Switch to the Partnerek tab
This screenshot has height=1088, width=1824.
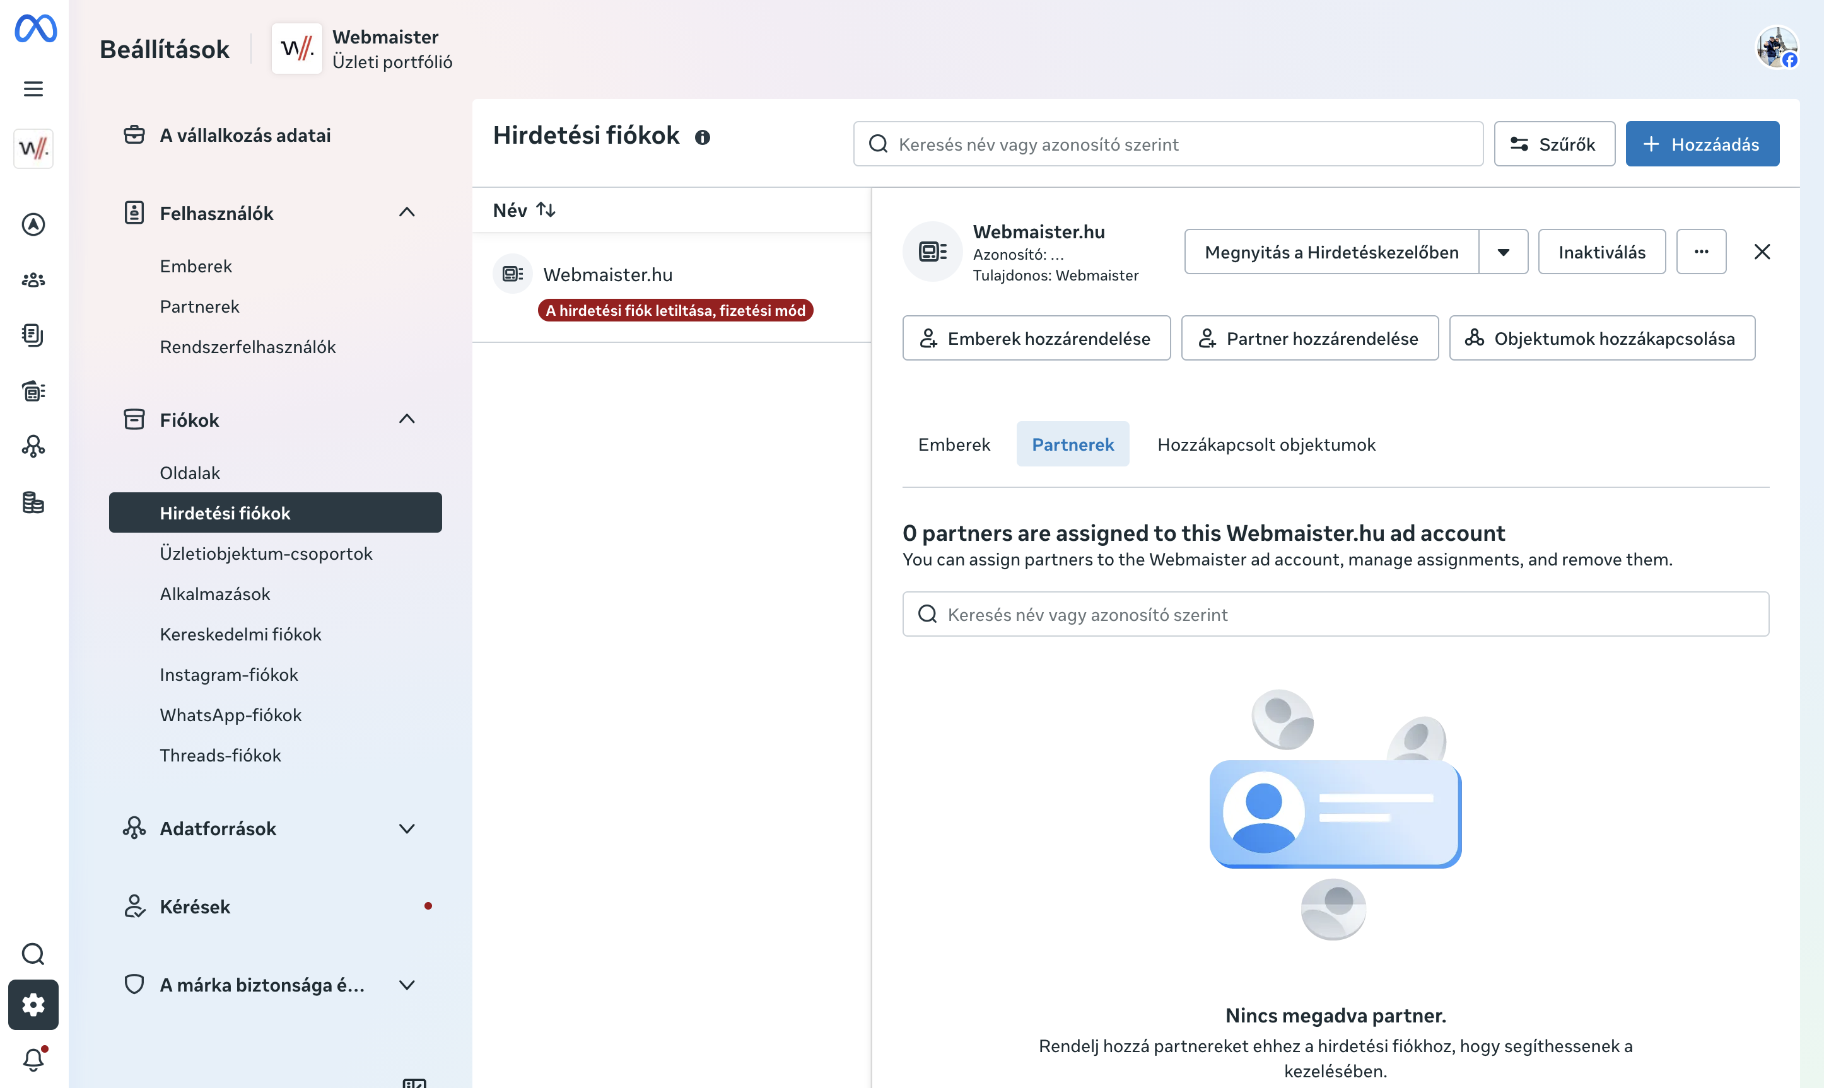[1072, 444]
